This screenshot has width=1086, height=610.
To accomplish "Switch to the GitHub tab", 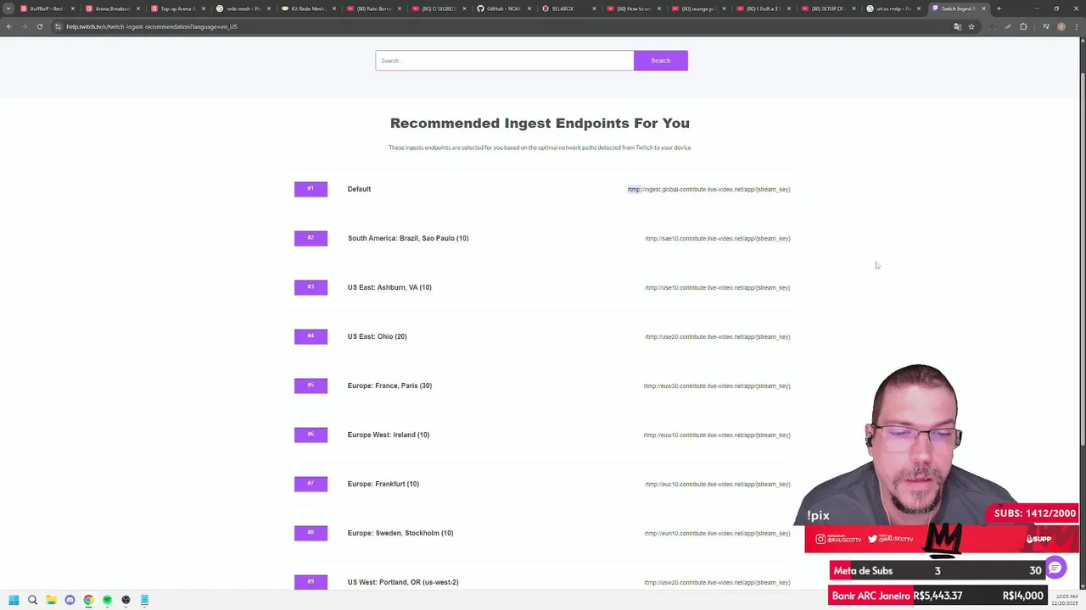I will point(502,8).
